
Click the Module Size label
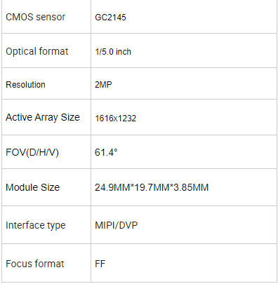tap(32, 187)
